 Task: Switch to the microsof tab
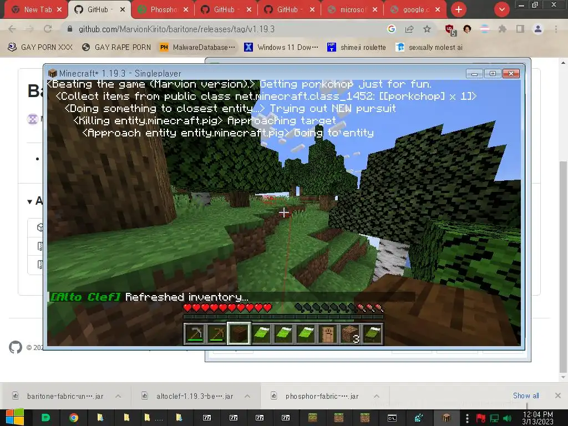coord(351,9)
